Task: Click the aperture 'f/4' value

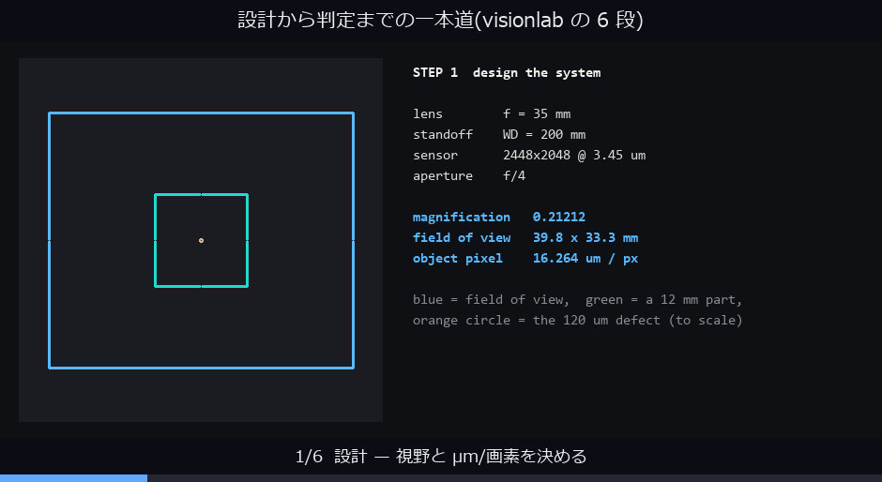Action: pyautogui.click(x=514, y=175)
